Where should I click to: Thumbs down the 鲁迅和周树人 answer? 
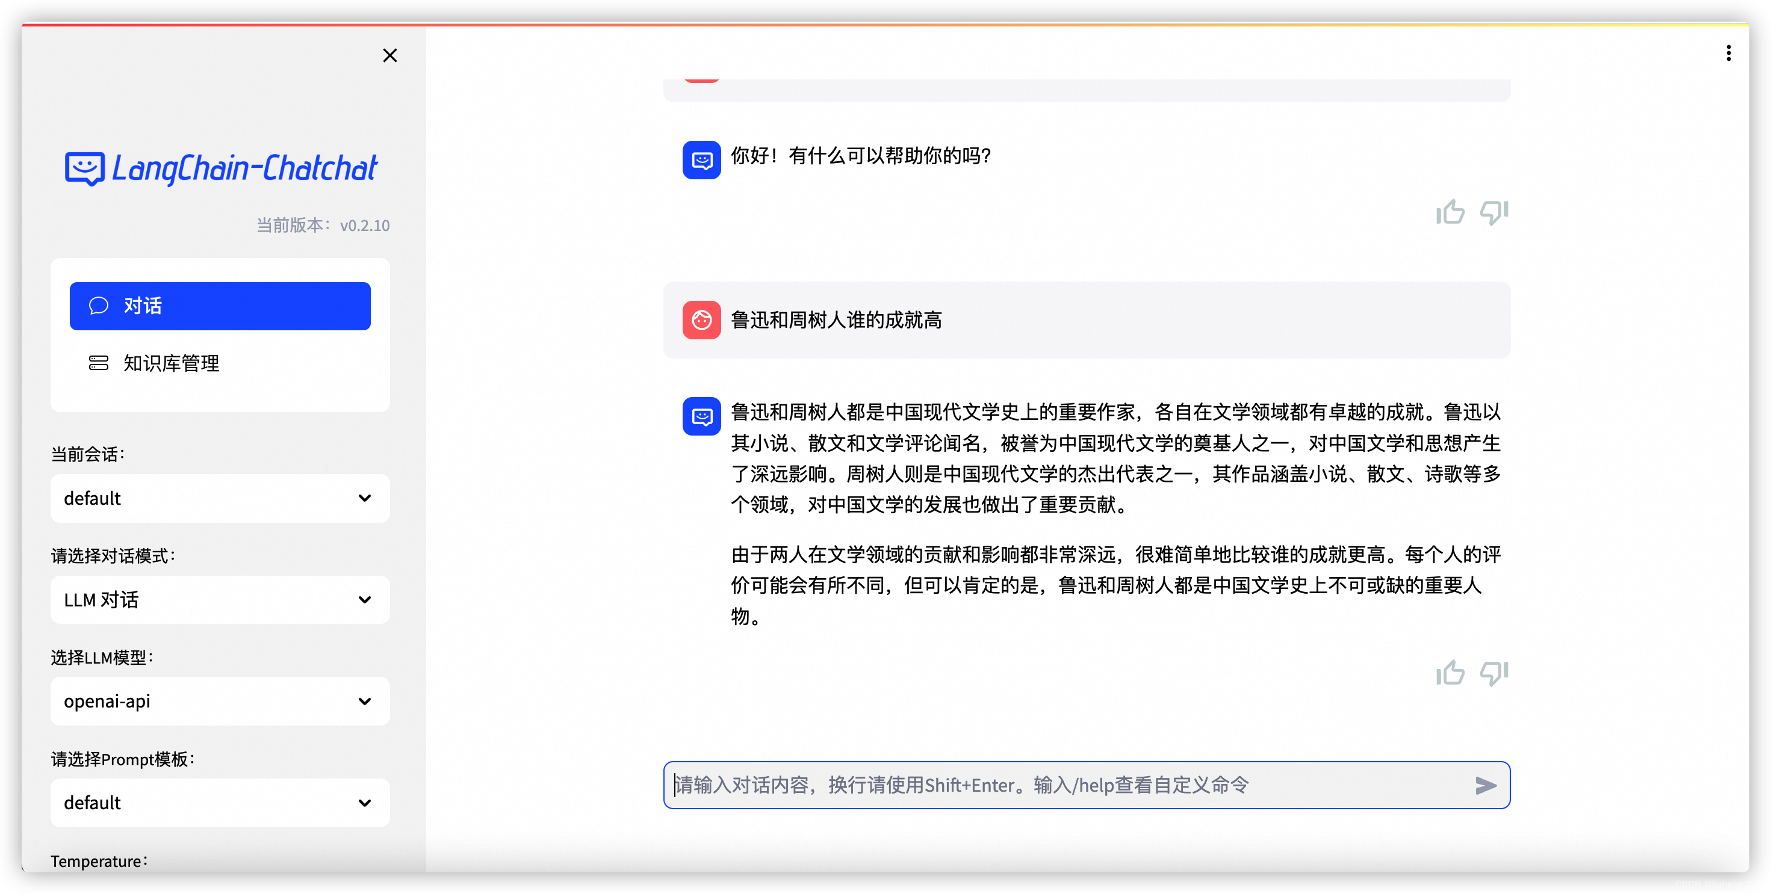coord(1494,673)
